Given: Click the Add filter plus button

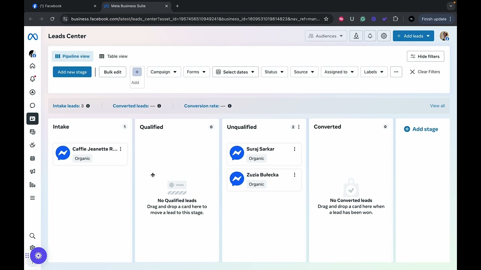Looking at the screenshot, I should tap(137, 72).
